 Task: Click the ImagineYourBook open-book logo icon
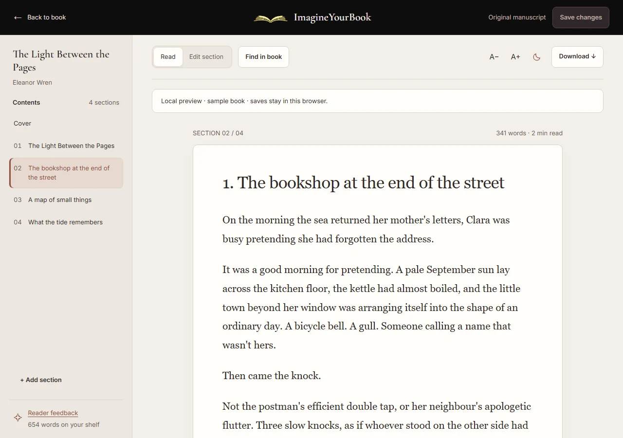pyautogui.click(x=271, y=18)
